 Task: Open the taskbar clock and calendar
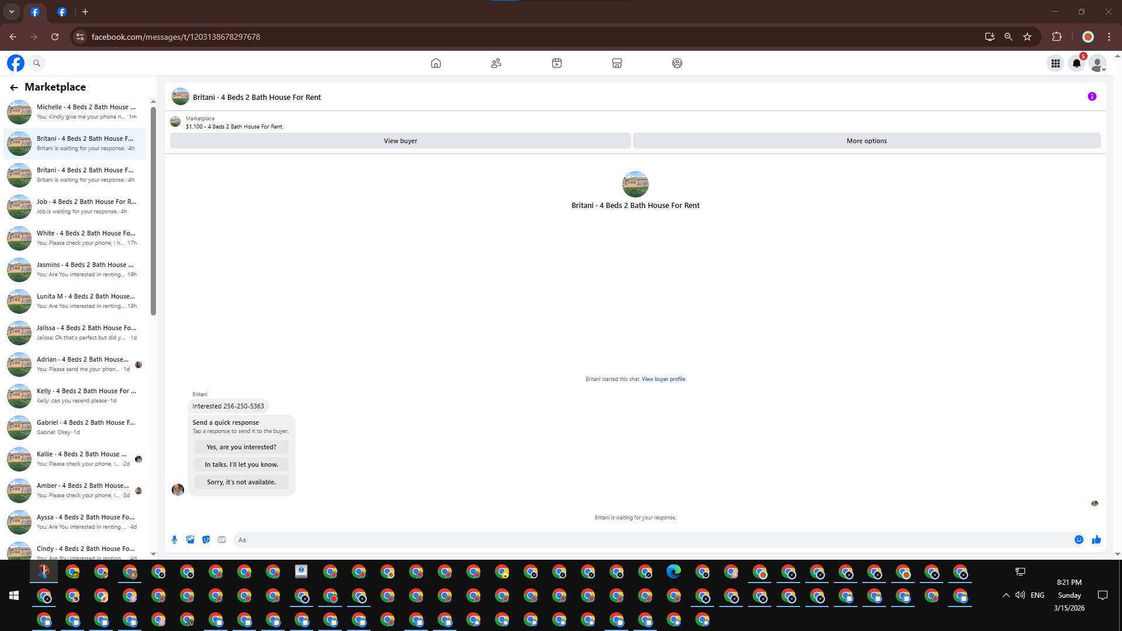click(x=1069, y=595)
